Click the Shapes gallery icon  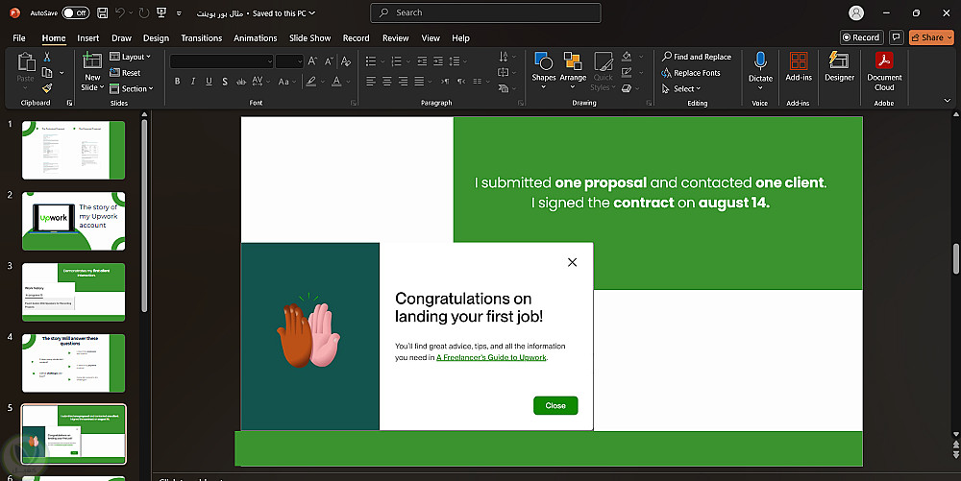click(x=544, y=60)
